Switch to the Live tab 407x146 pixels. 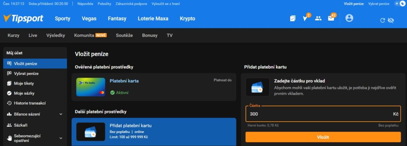[x=33, y=35]
